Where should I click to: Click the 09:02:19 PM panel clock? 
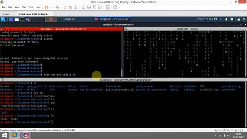(205, 19)
